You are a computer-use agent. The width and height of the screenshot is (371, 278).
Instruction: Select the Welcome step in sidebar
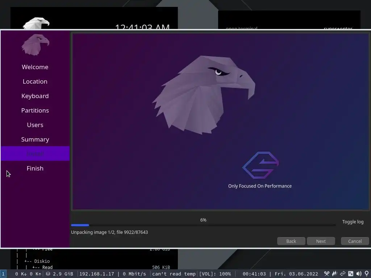click(35, 67)
